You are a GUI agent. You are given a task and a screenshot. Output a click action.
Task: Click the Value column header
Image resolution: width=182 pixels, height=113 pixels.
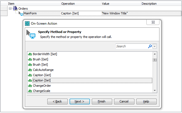(105, 4)
